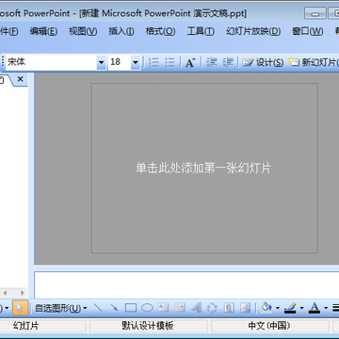Screen dimensions: 339x339
Task: Open the 插入(I) menu
Action: click(121, 31)
